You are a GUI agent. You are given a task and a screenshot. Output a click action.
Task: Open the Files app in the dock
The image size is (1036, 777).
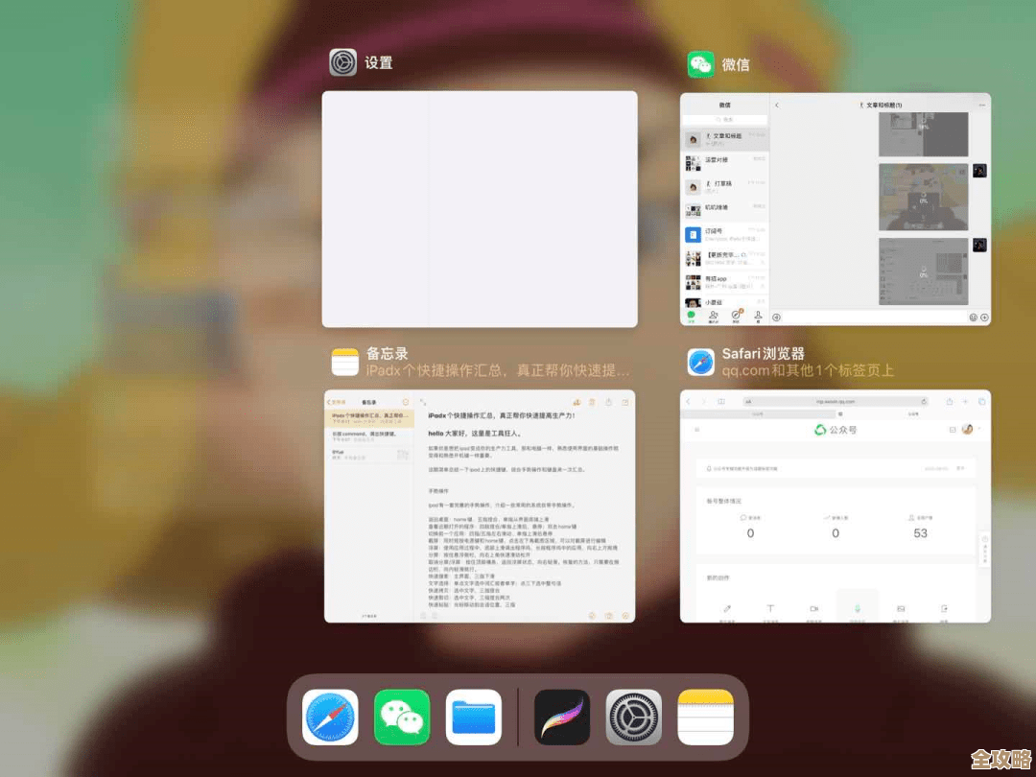pos(473,717)
